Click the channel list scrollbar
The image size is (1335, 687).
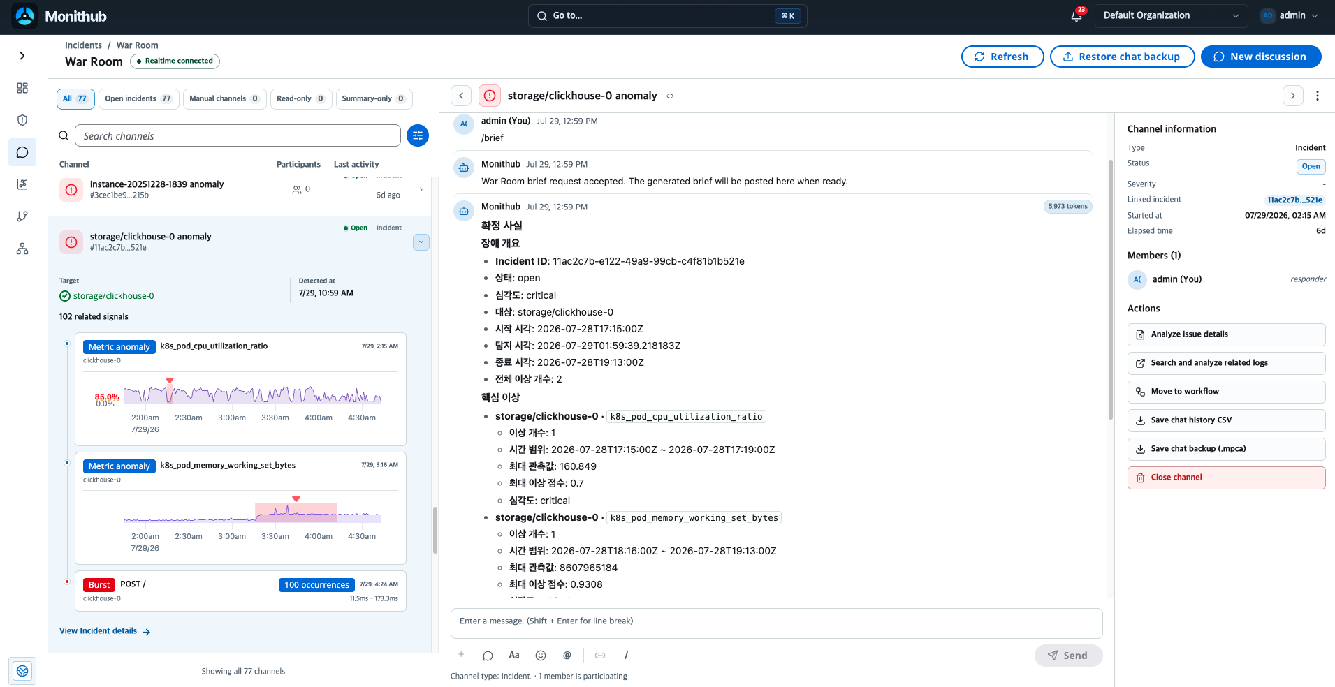point(435,531)
